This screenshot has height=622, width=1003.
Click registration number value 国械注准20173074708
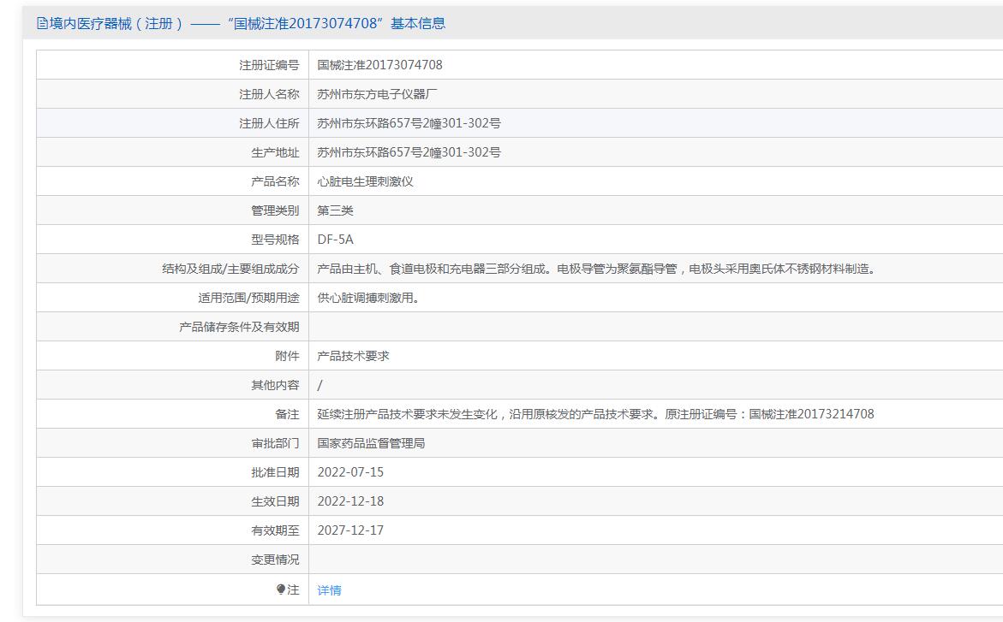379,65
